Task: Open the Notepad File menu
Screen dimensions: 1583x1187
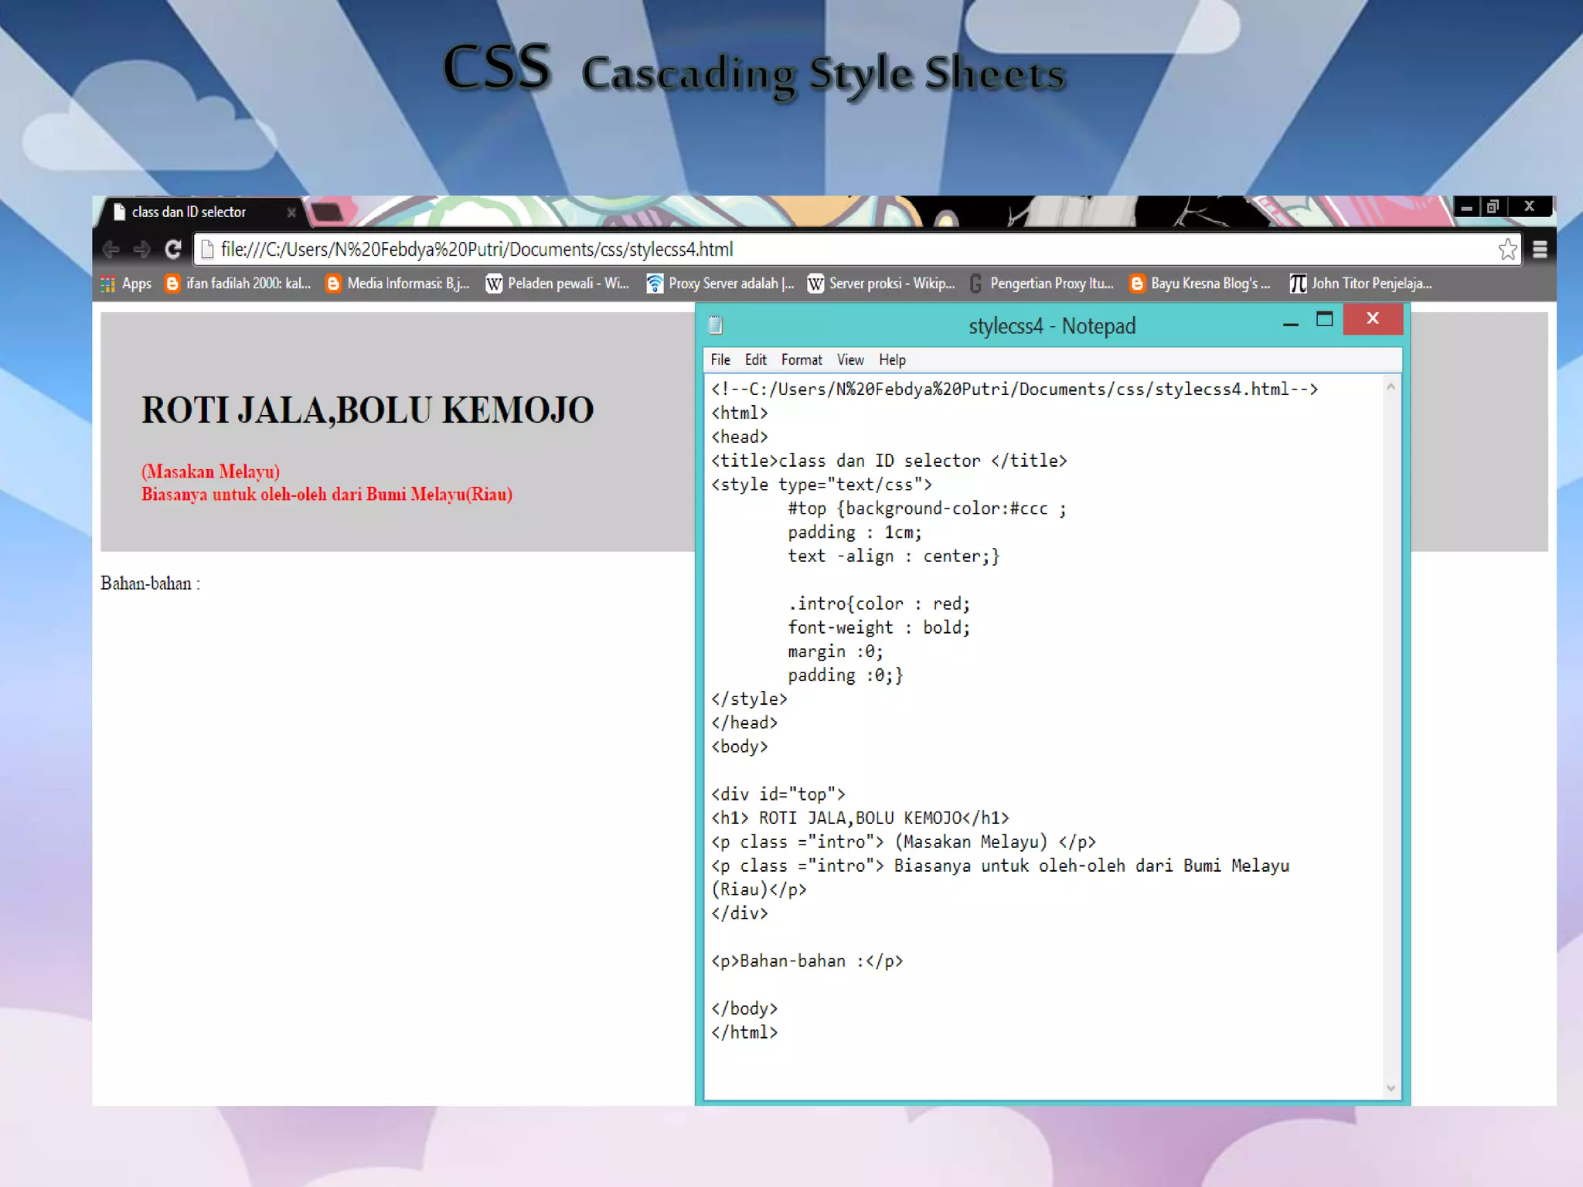Action: (720, 360)
